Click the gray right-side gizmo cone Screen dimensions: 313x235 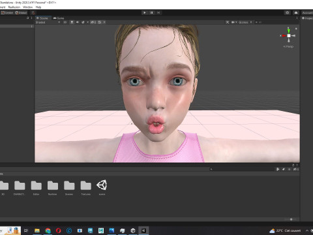pyautogui.click(x=293, y=35)
